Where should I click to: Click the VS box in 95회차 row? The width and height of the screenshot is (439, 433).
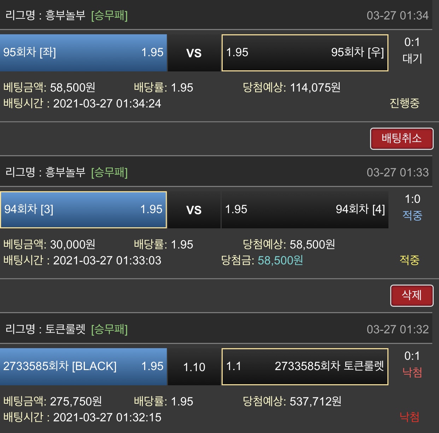click(194, 53)
